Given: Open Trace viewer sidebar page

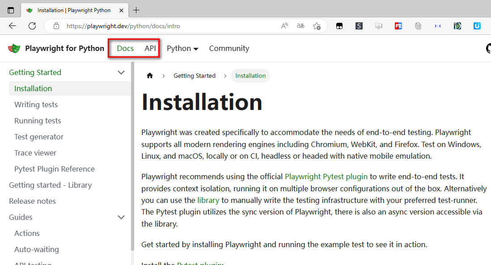Looking at the screenshot, I should (x=35, y=153).
